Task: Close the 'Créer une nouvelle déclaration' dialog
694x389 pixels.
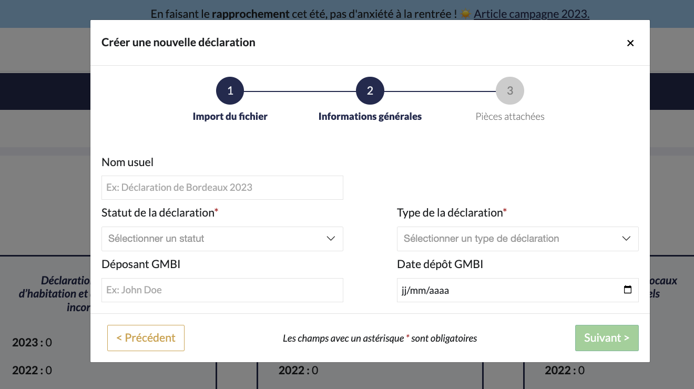Action: [x=630, y=43]
